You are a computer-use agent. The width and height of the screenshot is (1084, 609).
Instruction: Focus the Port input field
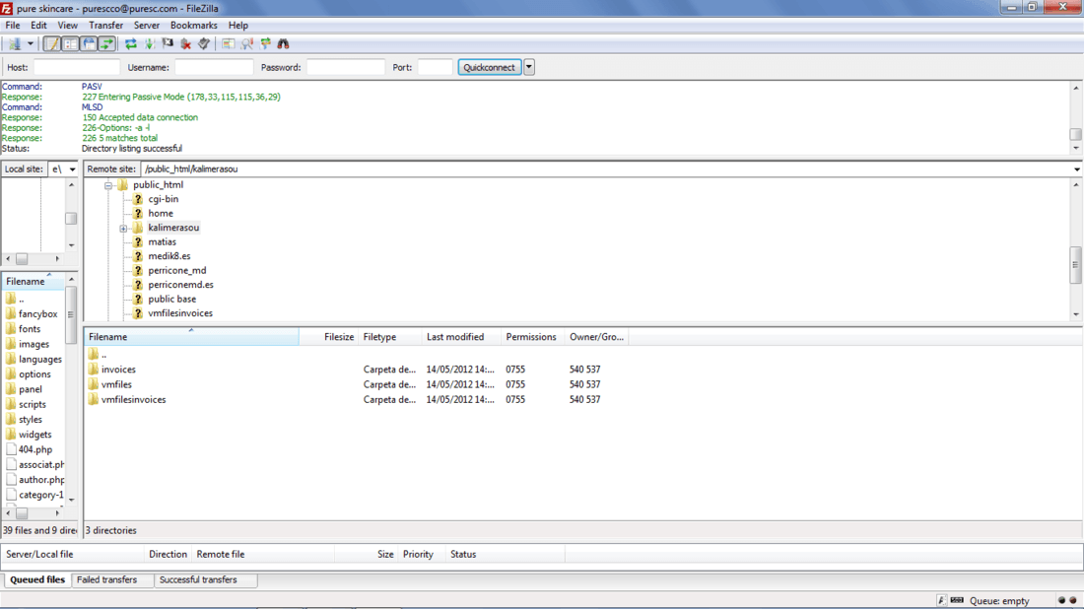point(435,67)
